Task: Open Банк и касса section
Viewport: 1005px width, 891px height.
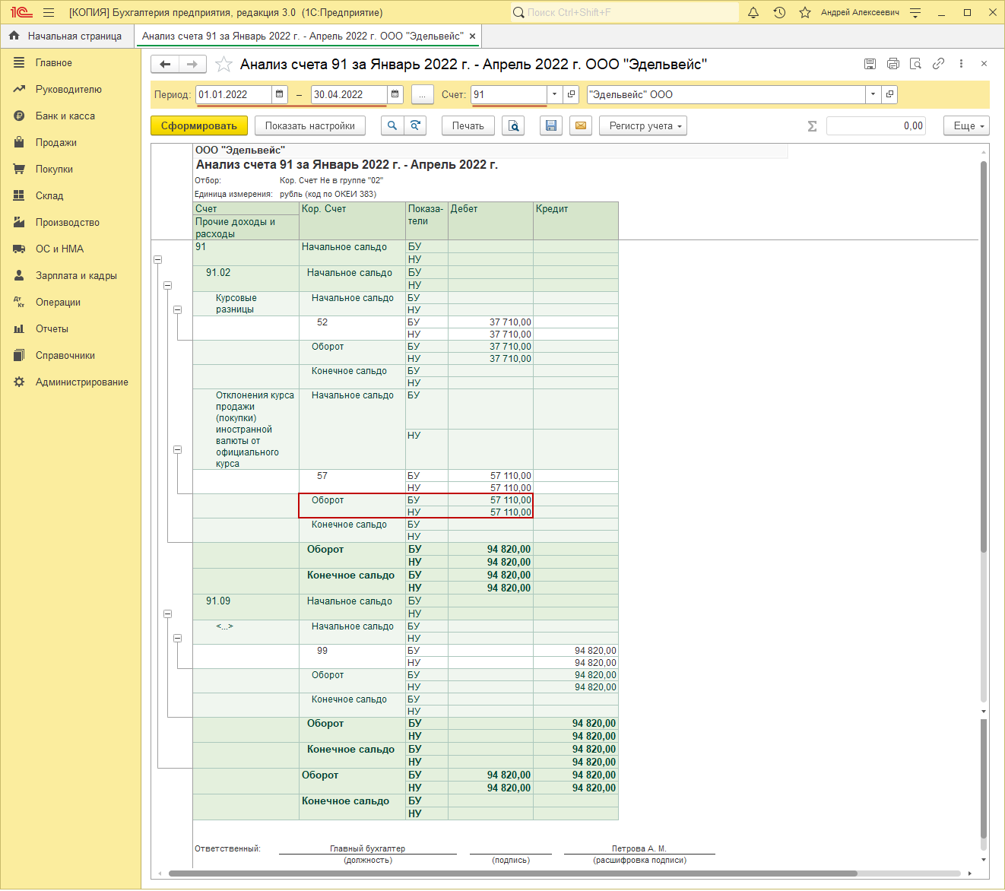Action: 65,116
